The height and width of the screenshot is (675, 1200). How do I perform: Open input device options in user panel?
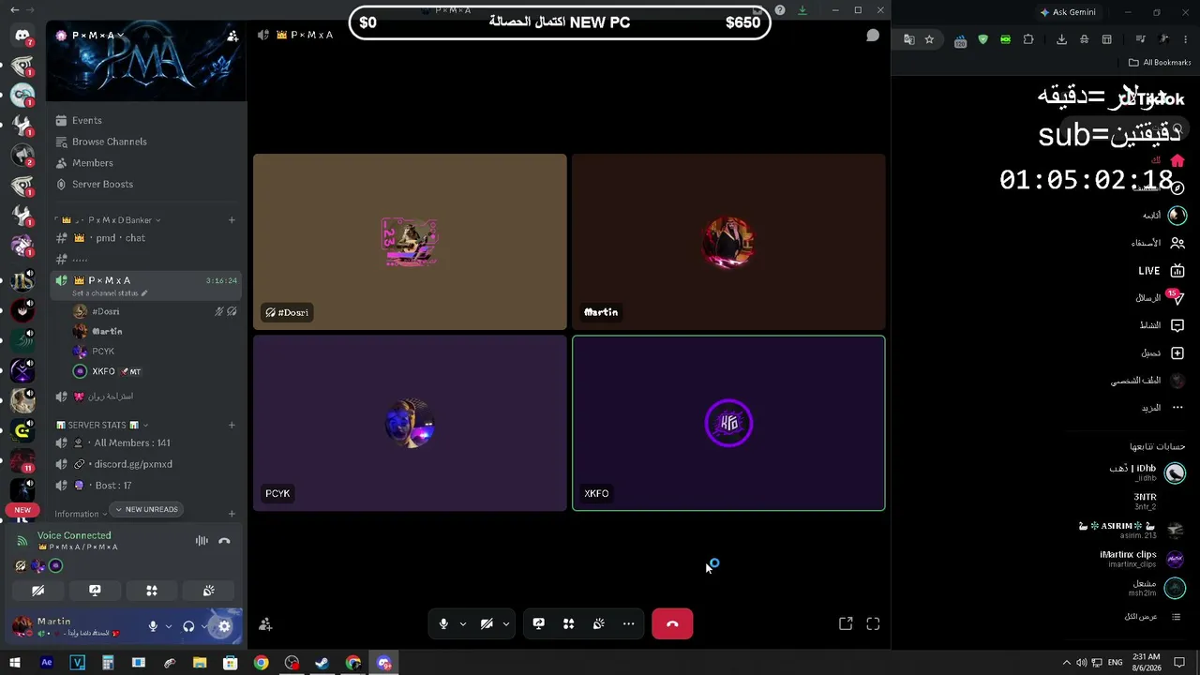tap(169, 626)
